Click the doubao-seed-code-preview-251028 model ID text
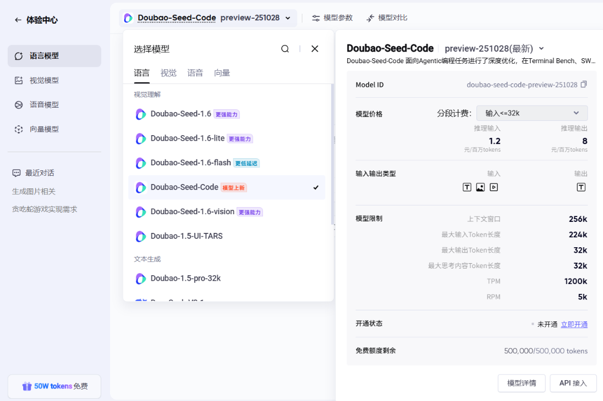Screen dimensions: 603x401 tap(522, 85)
